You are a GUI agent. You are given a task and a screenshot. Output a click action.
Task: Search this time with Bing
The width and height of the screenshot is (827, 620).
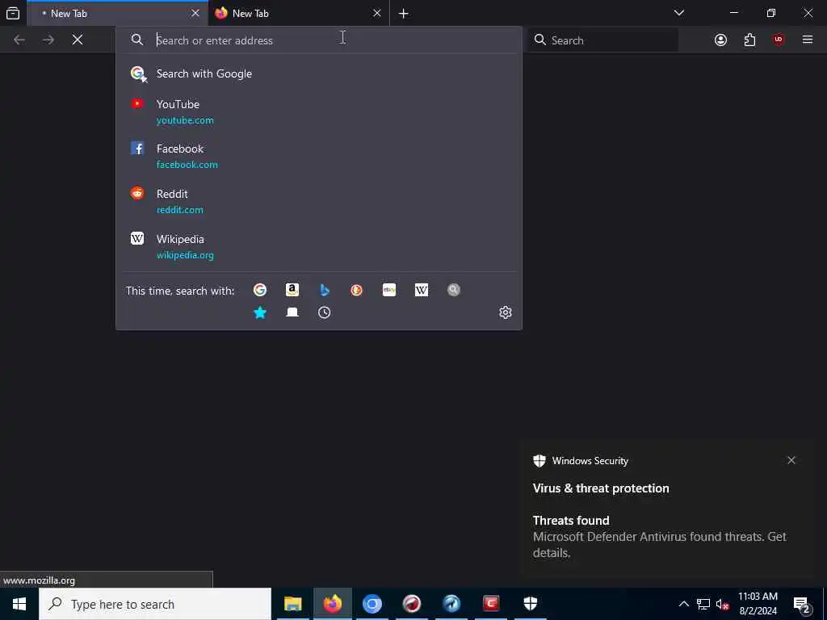click(325, 290)
